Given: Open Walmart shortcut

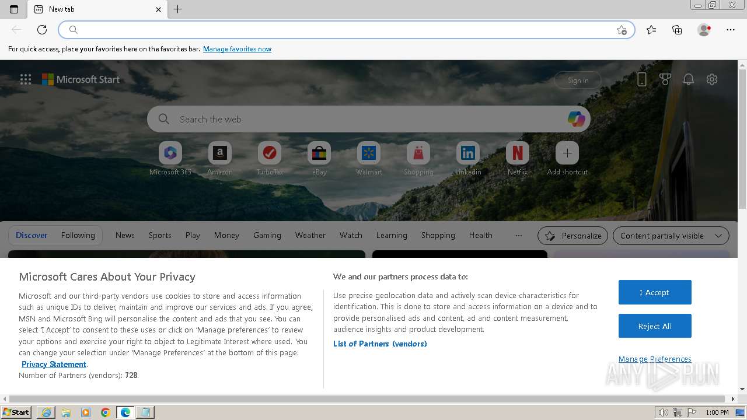Looking at the screenshot, I should pos(369,158).
